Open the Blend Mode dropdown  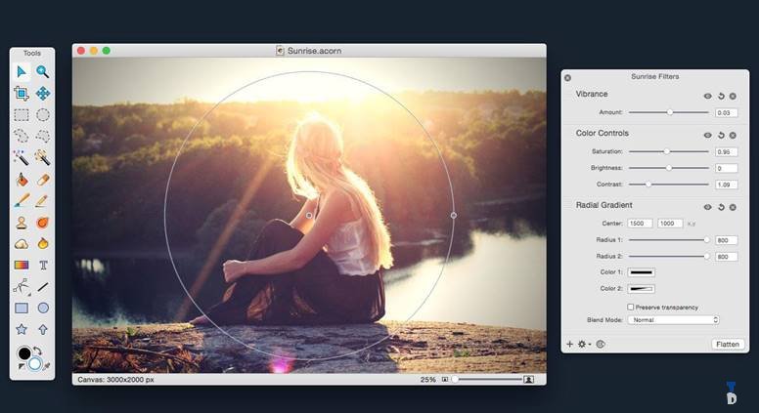673,320
